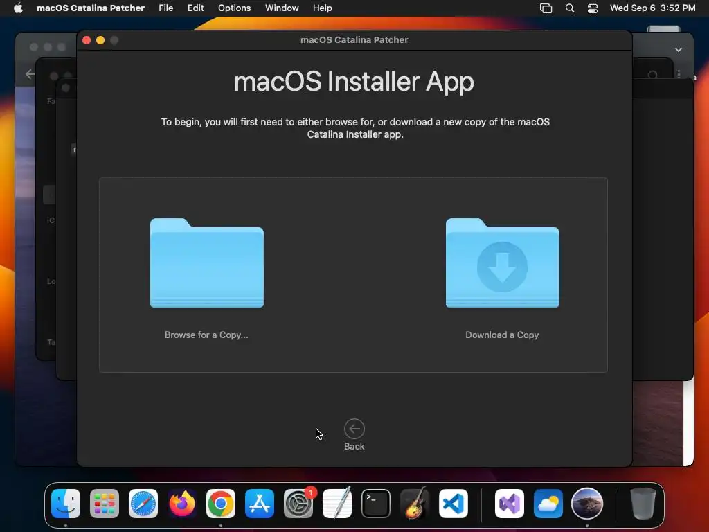This screenshot has height=532, width=709.
Task: Open TextEdit from the Dock
Action: click(337, 504)
